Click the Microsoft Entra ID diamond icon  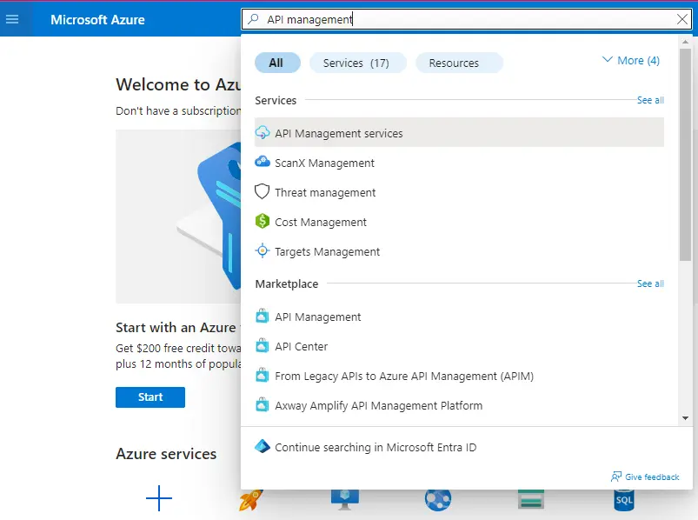pyautogui.click(x=263, y=447)
